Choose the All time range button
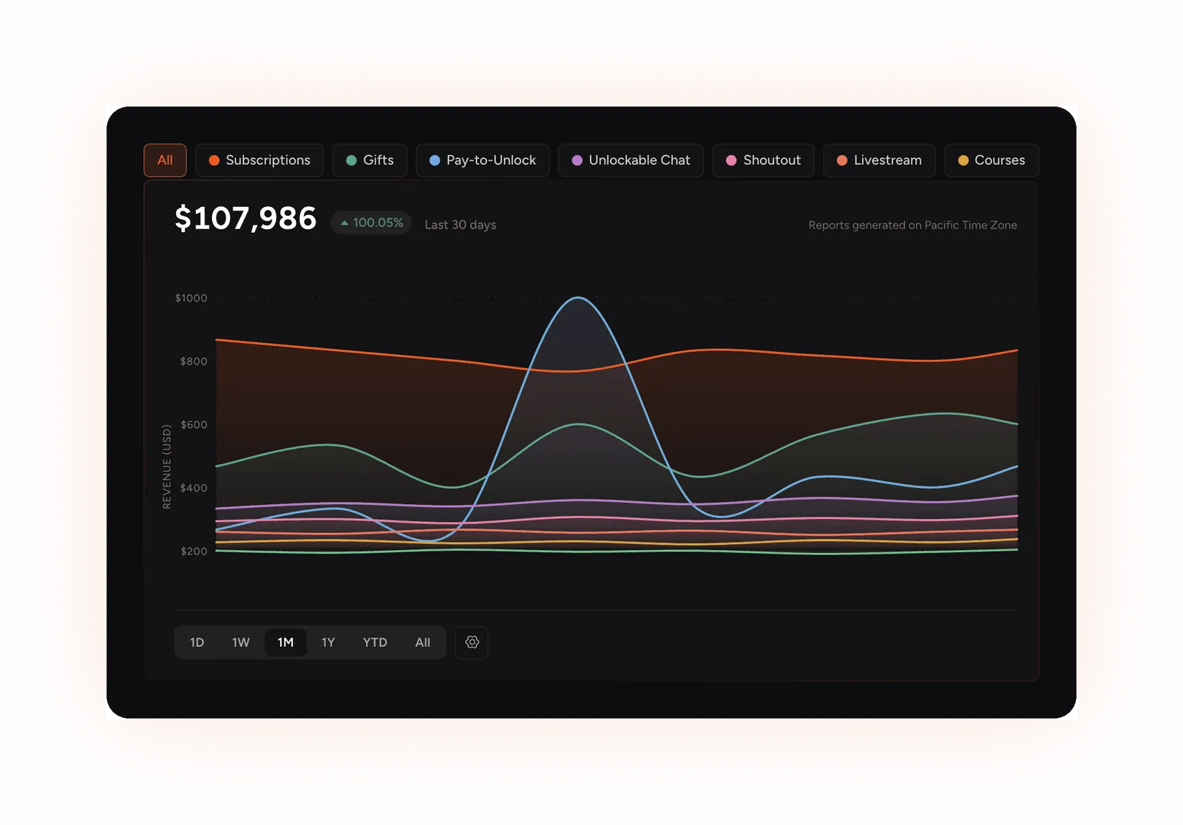The image size is (1183, 825). (x=422, y=642)
